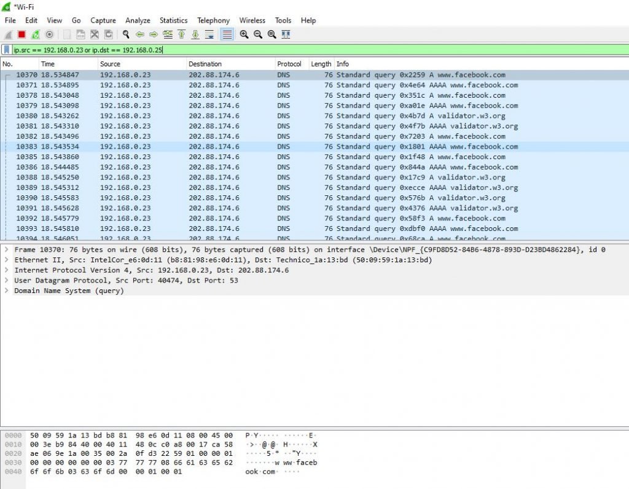Select packet number 10383
The width and height of the screenshot is (629, 489).
pos(314,147)
